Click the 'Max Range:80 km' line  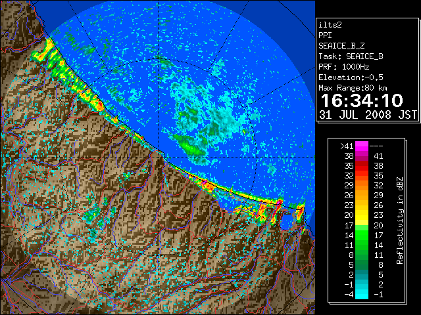tap(353, 88)
